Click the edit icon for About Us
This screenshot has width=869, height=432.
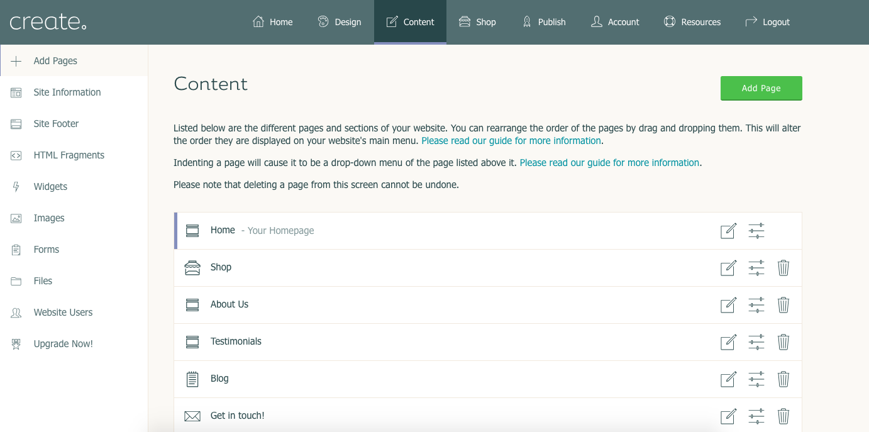pos(728,305)
